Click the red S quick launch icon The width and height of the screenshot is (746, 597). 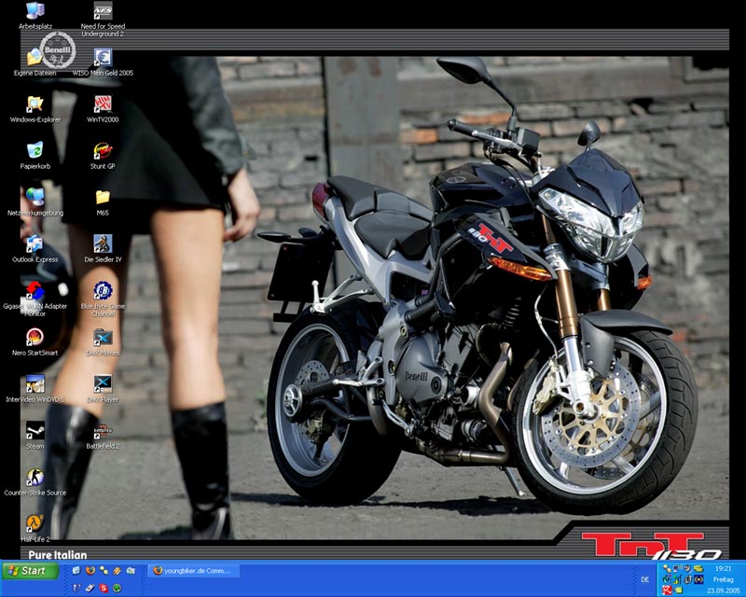(x=104, y=588)
